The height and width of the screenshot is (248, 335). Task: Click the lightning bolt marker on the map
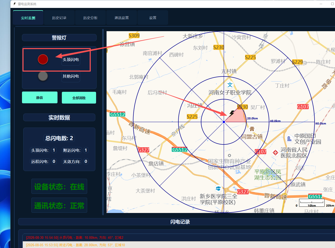pos(232,113)
